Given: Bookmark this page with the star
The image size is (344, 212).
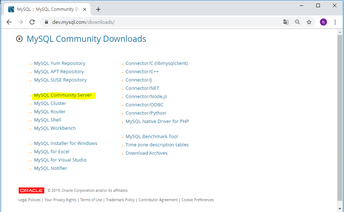Looking at the screenshot, I should click(309, 22).
